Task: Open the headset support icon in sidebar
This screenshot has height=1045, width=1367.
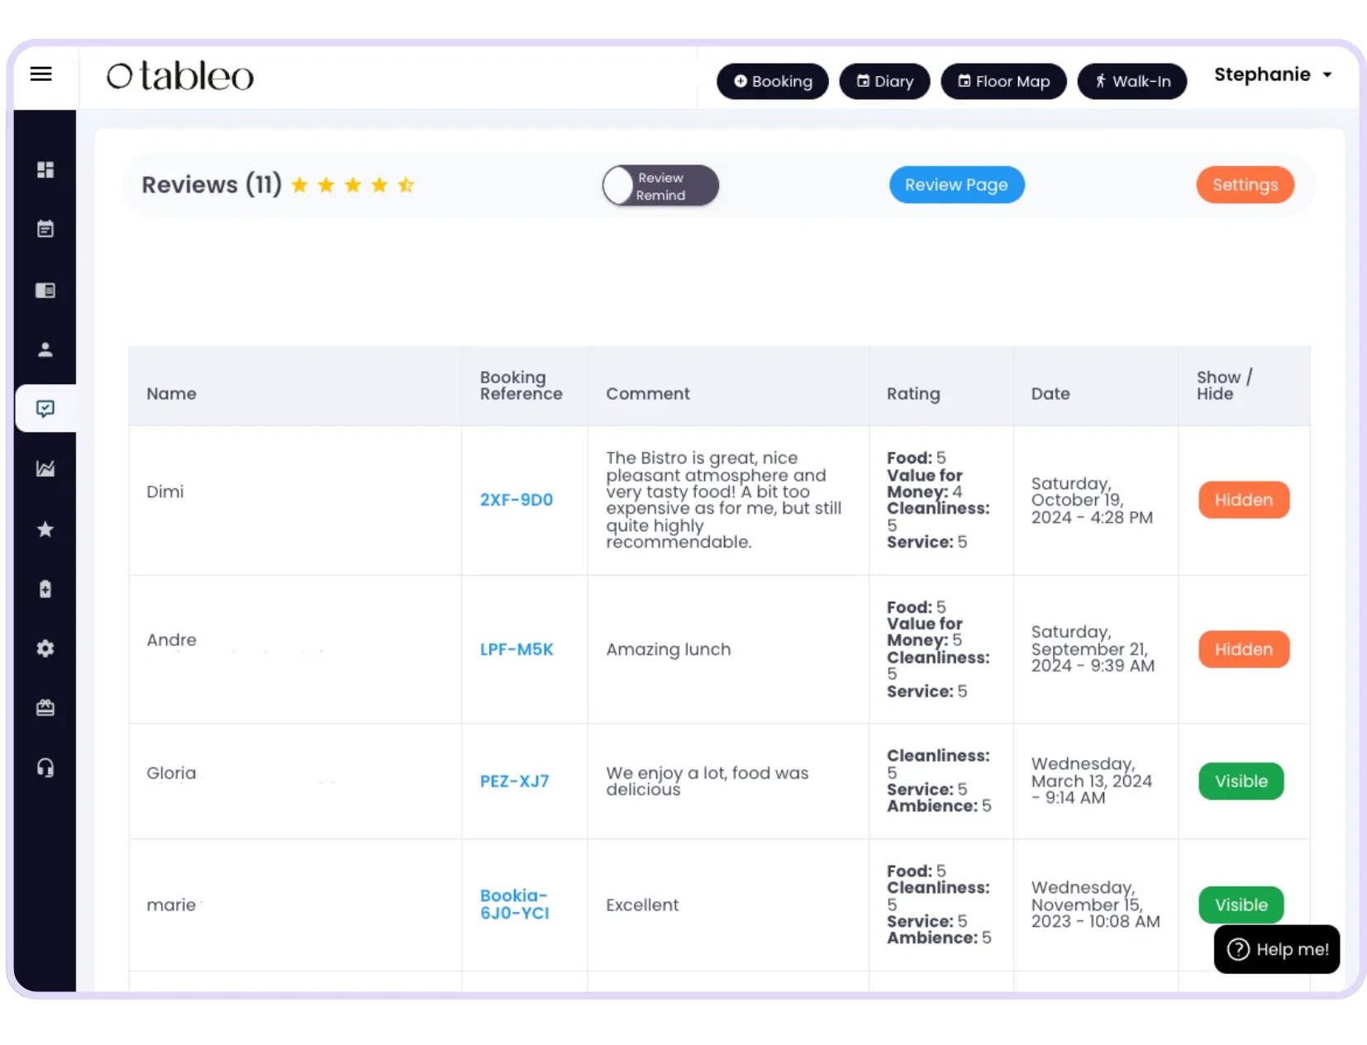Action: tap(45, 767)
